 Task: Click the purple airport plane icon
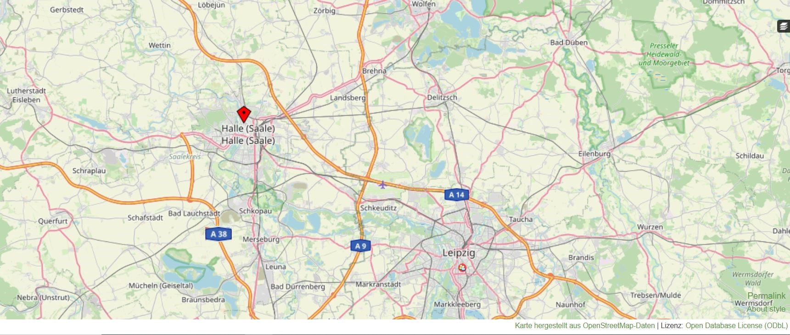[x=382, y=184]
